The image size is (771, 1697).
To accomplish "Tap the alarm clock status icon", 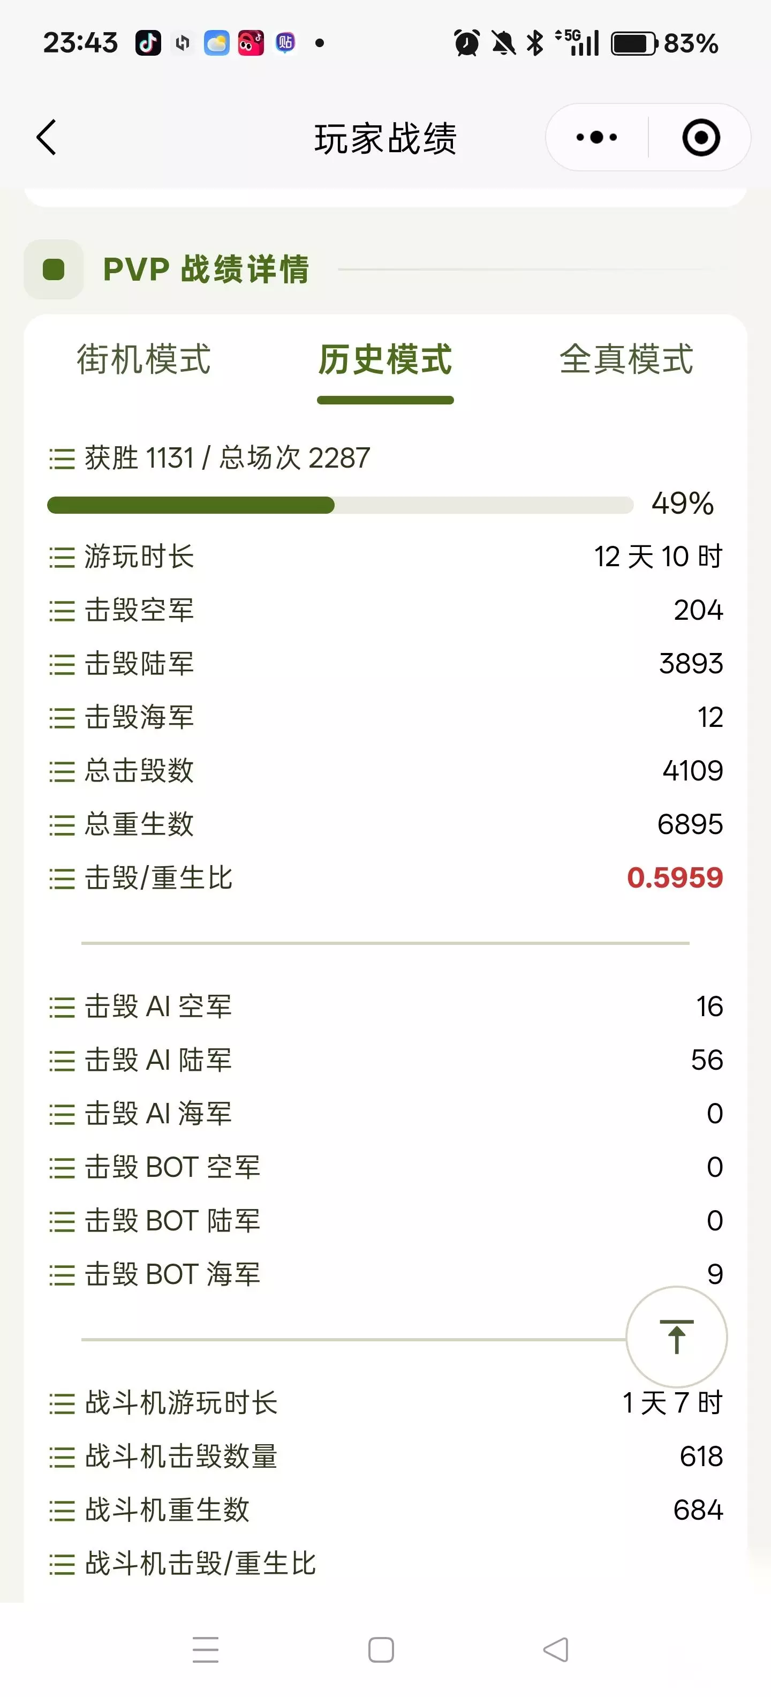I will click(x=467, y=43).
